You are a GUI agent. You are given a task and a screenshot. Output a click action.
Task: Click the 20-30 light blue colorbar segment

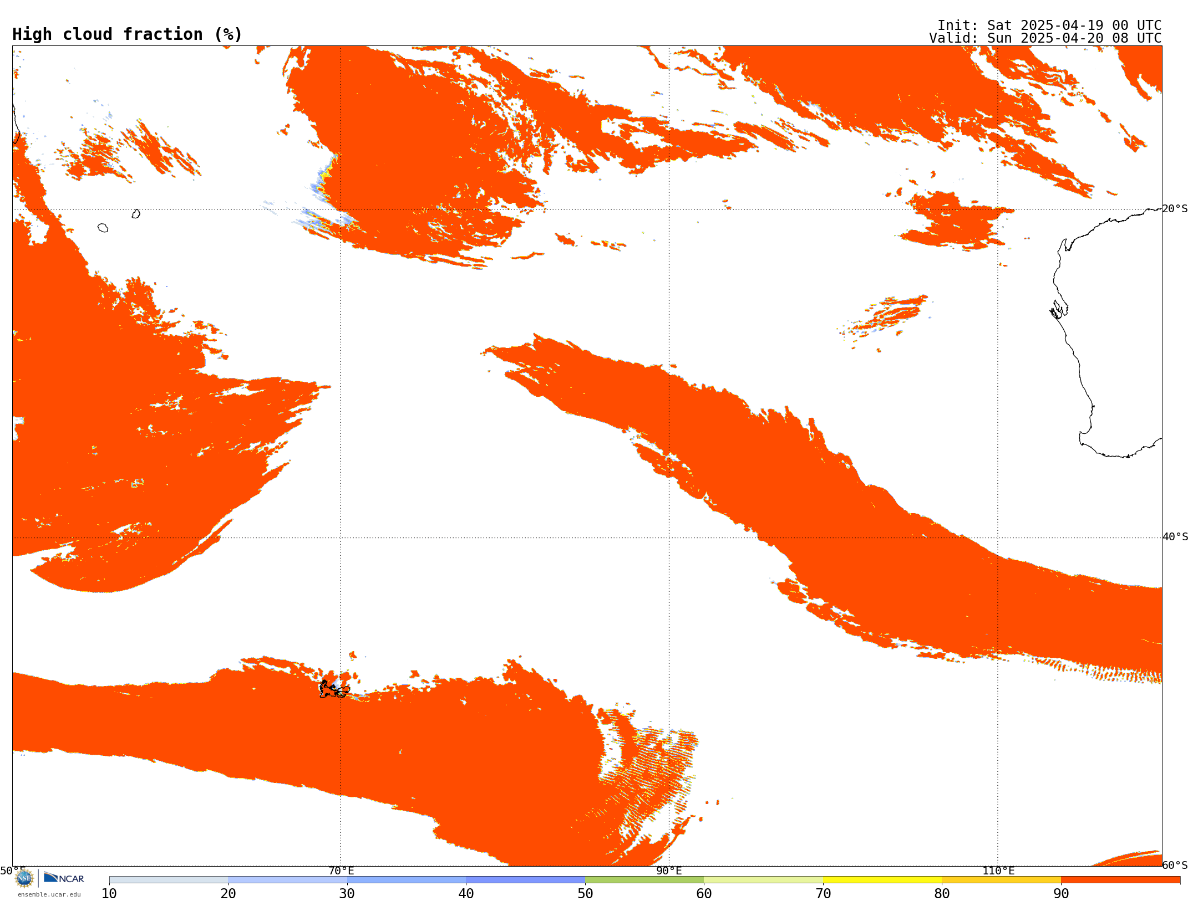287,880
